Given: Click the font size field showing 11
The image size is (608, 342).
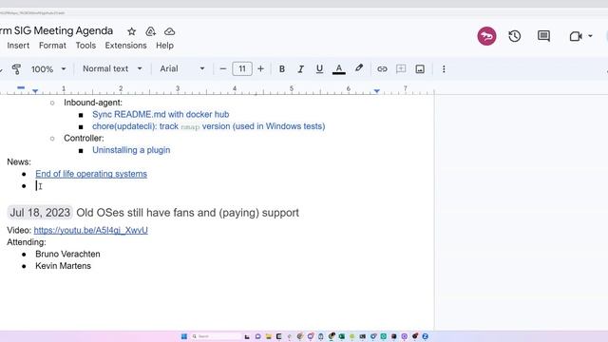Looking at the screenshot, I should (x=242, y=69).
